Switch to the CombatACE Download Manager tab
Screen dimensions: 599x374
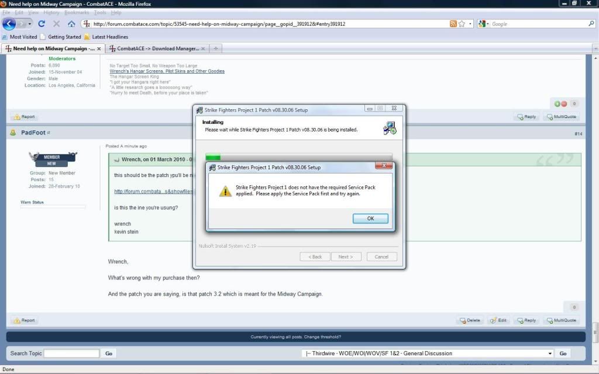[157, 49]
